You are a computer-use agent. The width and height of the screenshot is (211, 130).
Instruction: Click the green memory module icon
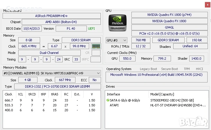[96, 46]
